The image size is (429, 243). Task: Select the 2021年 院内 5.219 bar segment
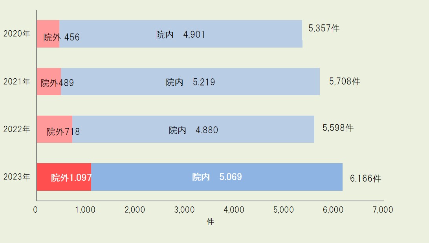191,82
